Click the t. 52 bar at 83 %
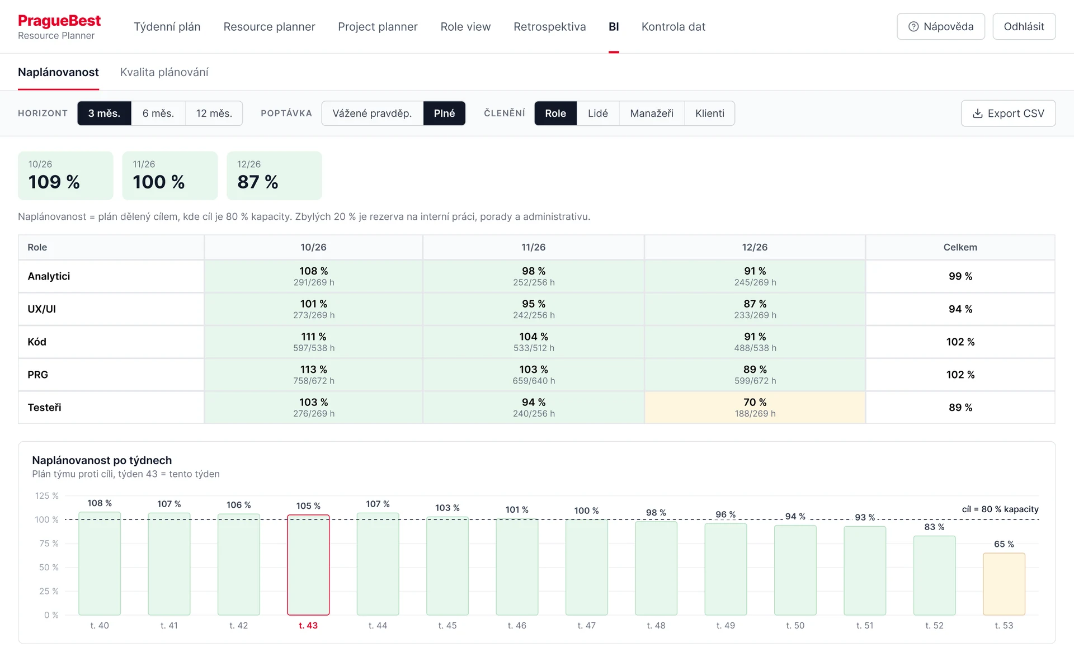1074x671 pixels. pos(934,575)
